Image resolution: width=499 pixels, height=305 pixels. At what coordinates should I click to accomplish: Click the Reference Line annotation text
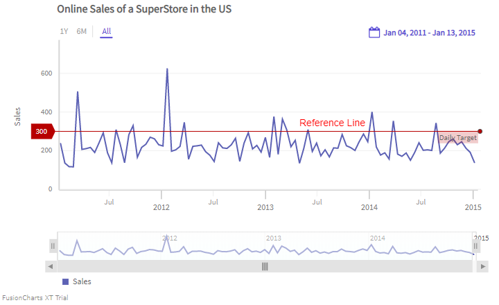332,123
